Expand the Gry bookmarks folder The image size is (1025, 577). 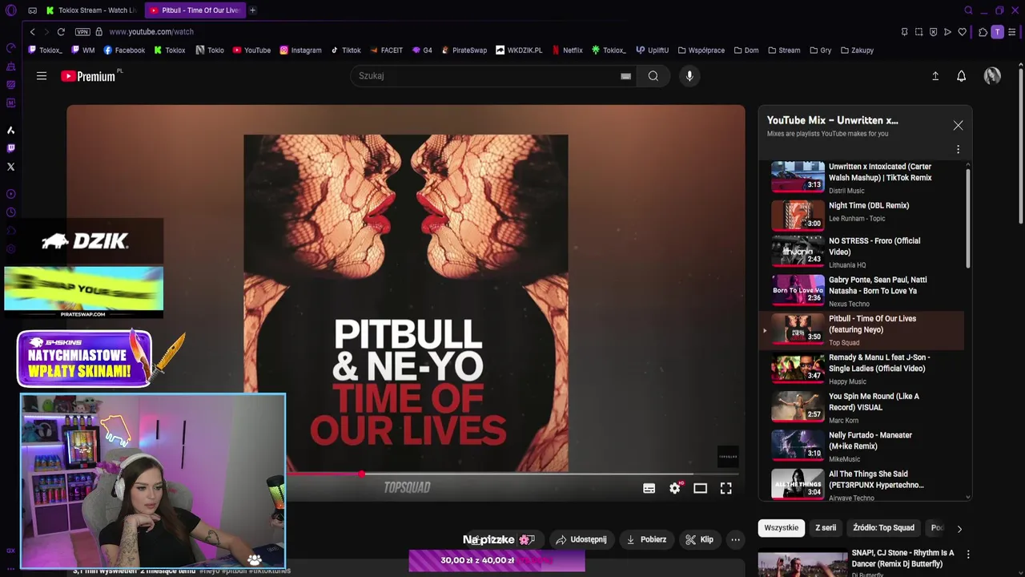pyautogui.click(x=820, y=50)
